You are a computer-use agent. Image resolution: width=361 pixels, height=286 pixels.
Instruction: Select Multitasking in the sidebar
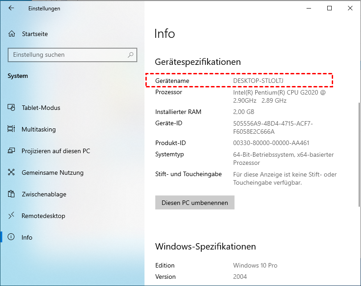point(39,129)
